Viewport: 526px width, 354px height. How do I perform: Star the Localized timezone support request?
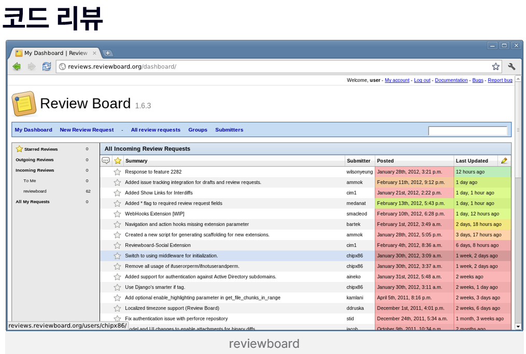117,308
